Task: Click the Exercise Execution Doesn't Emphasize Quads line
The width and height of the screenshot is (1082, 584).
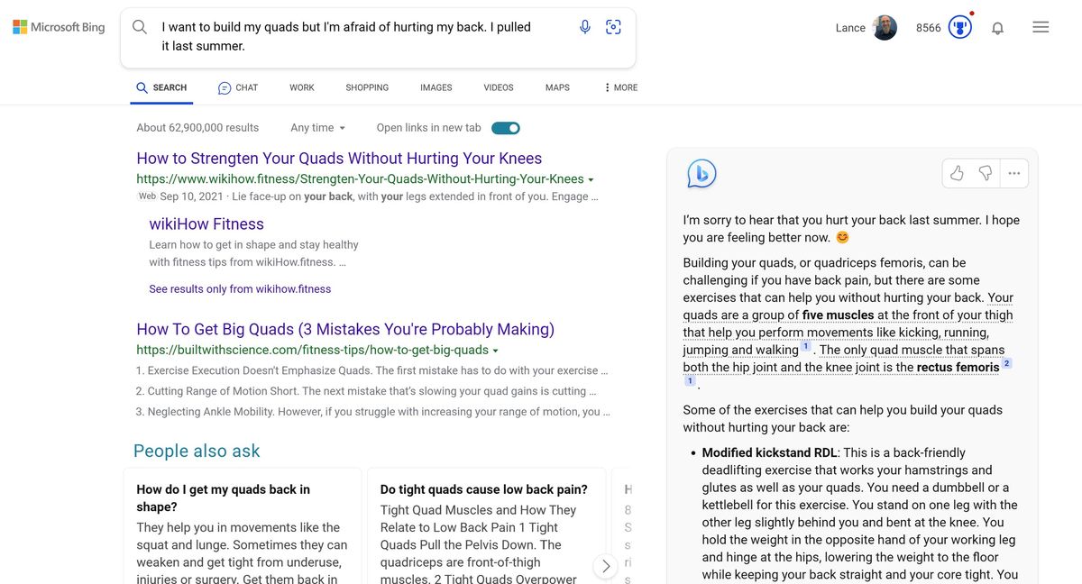Action: (371, 370)
